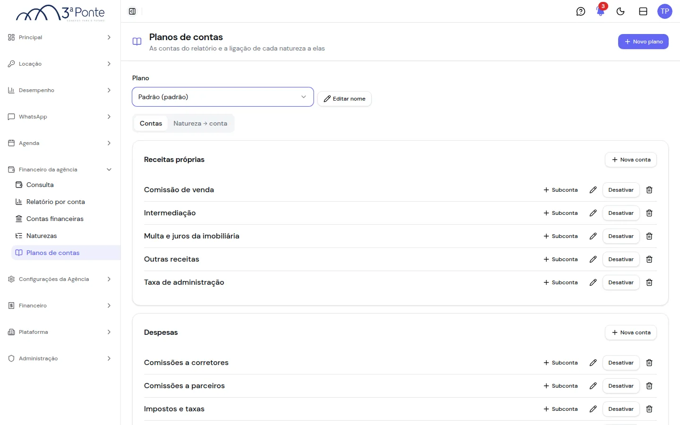Add Nova conta under Receitas próprias

631,160
